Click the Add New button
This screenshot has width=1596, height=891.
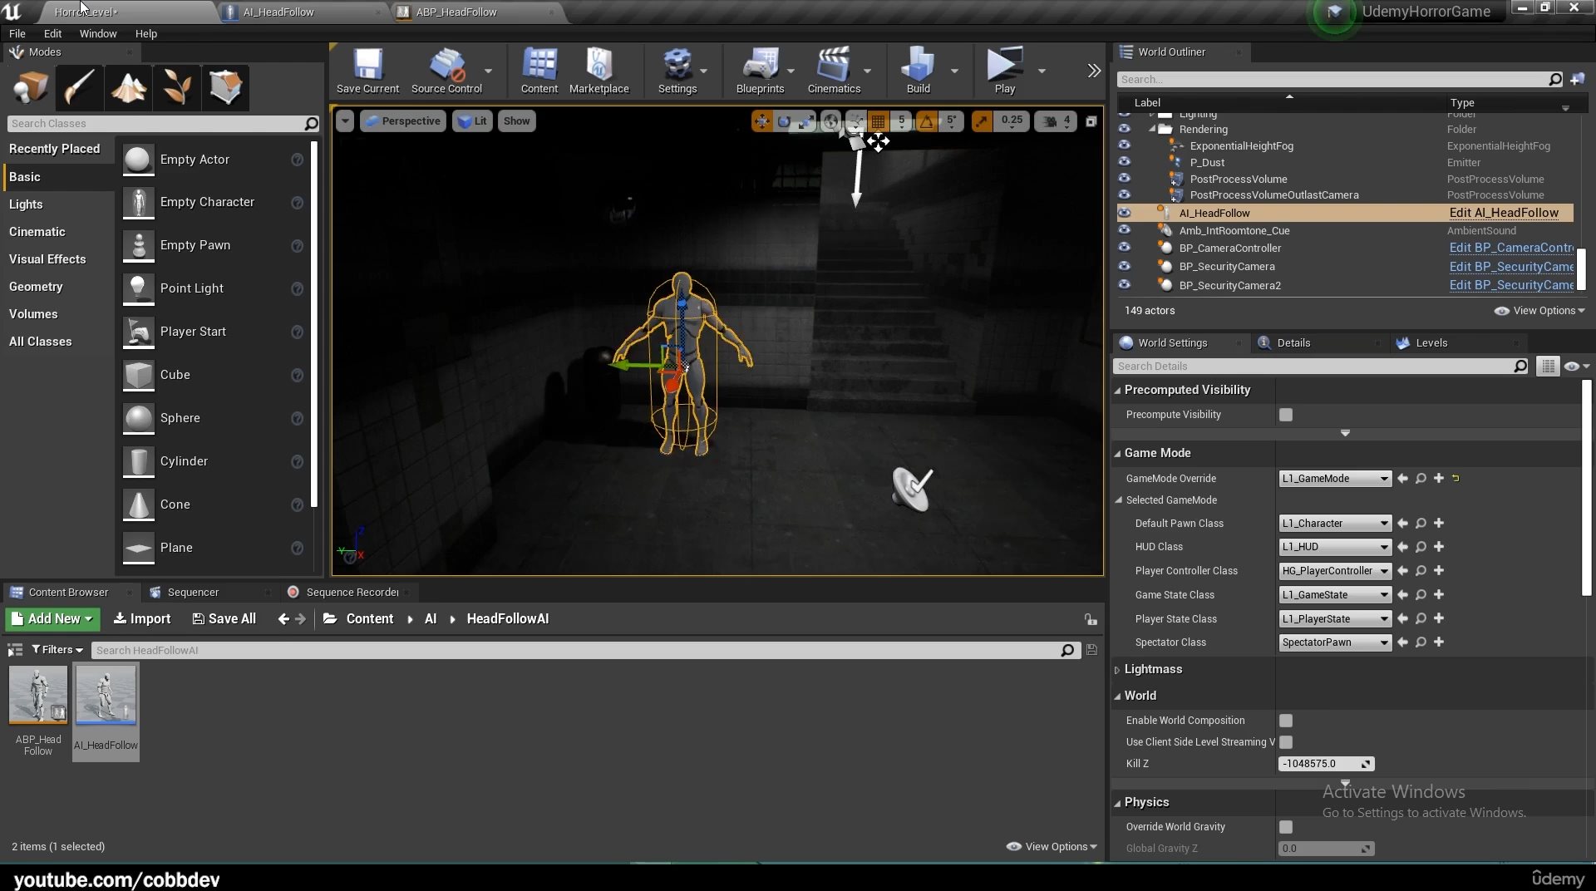(x=52, y=619)
